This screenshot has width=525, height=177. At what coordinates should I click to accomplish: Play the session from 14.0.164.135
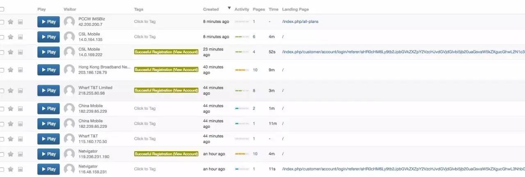(48, 37)
